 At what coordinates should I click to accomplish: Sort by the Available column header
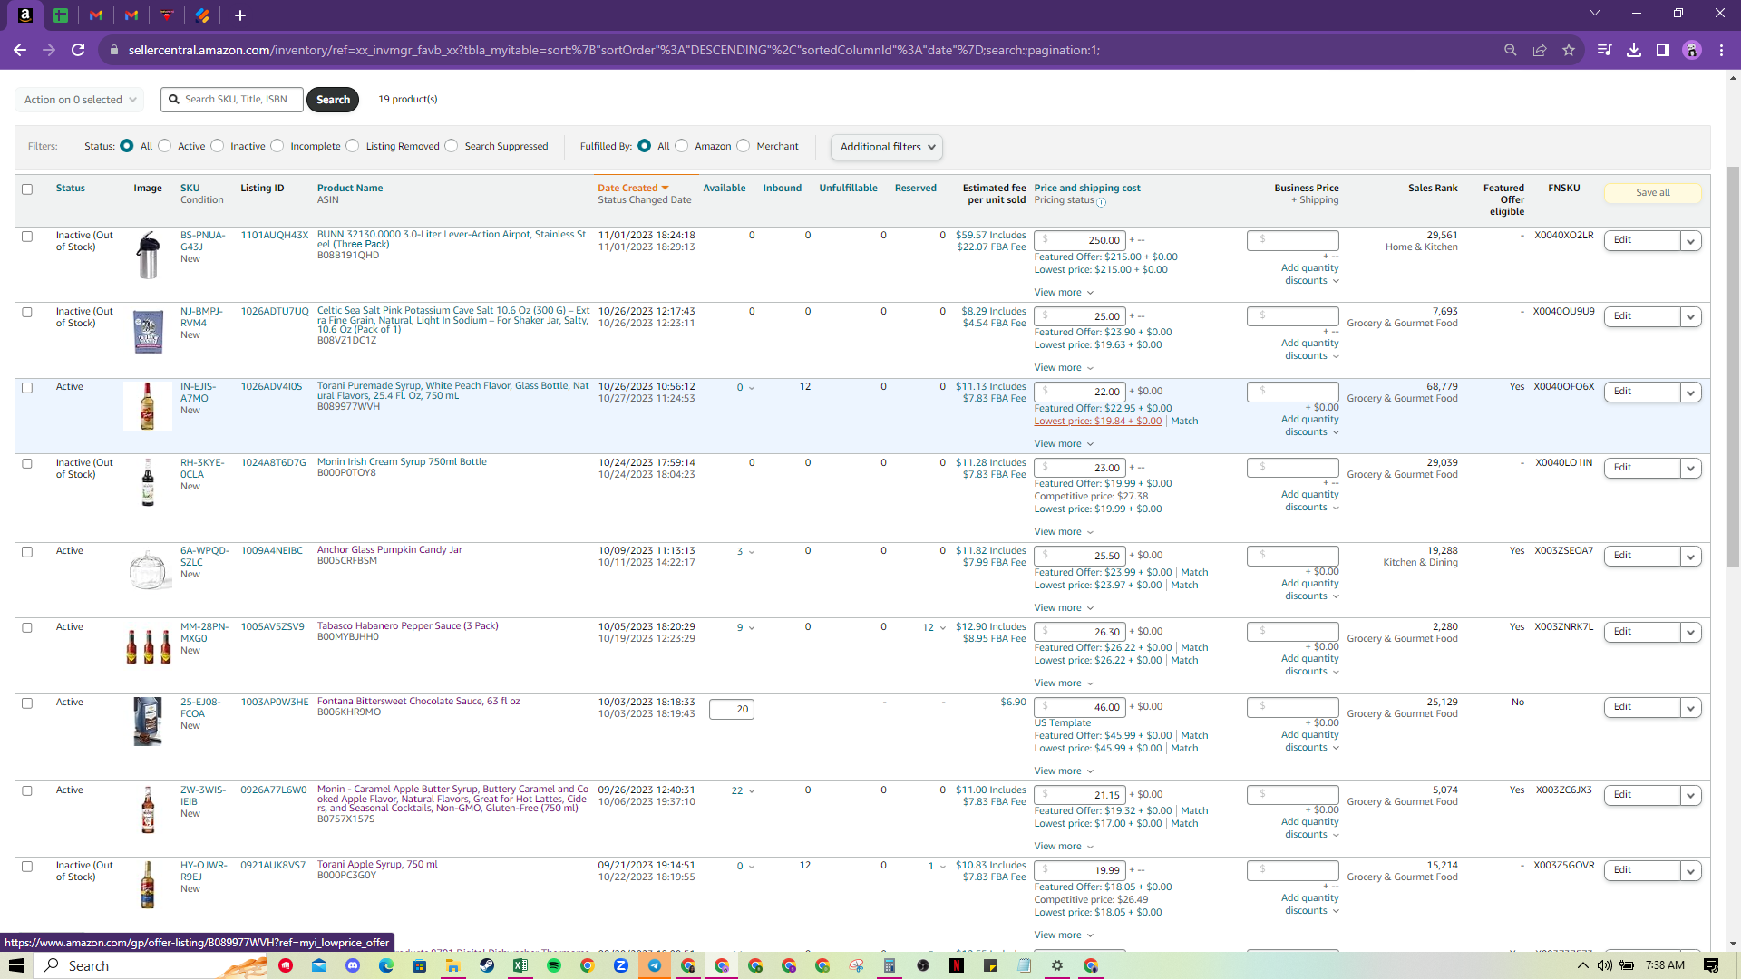click(x=725, y=189)
